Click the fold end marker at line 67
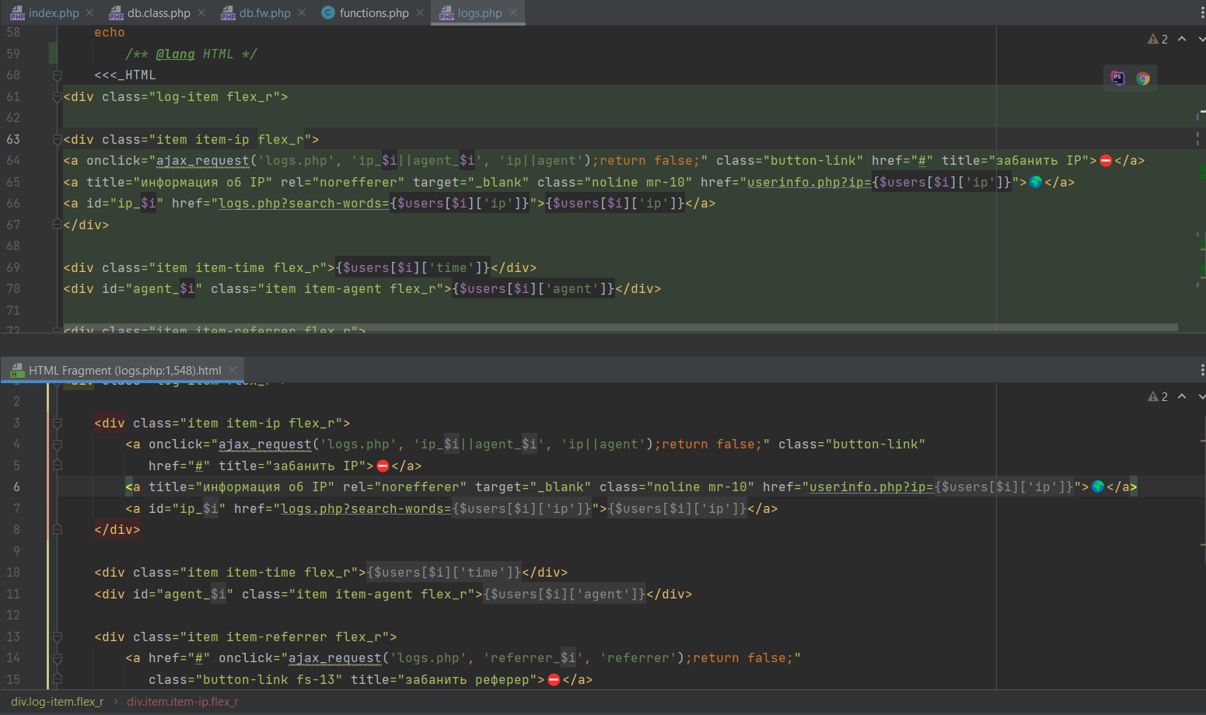The width and height of the screenshot is (1206, 715). pyautogui.click(x=57, y=225)
